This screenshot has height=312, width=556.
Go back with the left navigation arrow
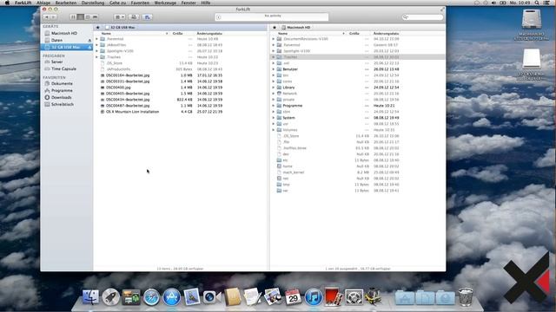[x=46, y=17]
